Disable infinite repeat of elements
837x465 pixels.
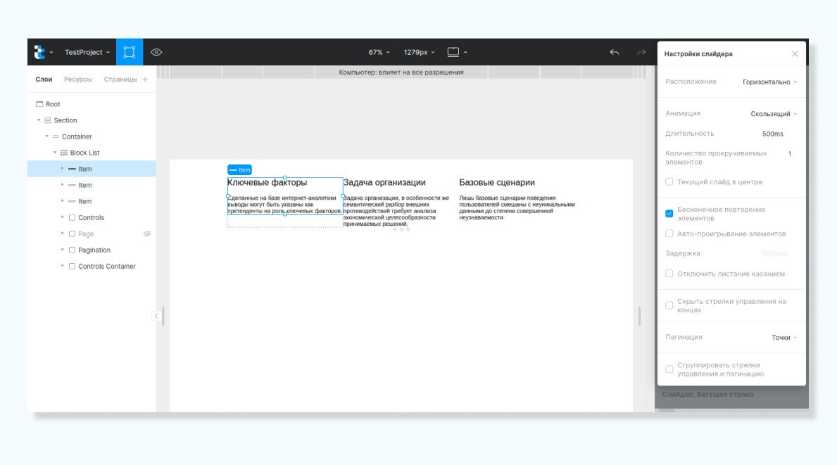669,213
